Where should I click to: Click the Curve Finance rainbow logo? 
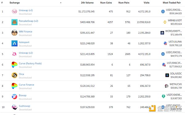click(14, 86)
